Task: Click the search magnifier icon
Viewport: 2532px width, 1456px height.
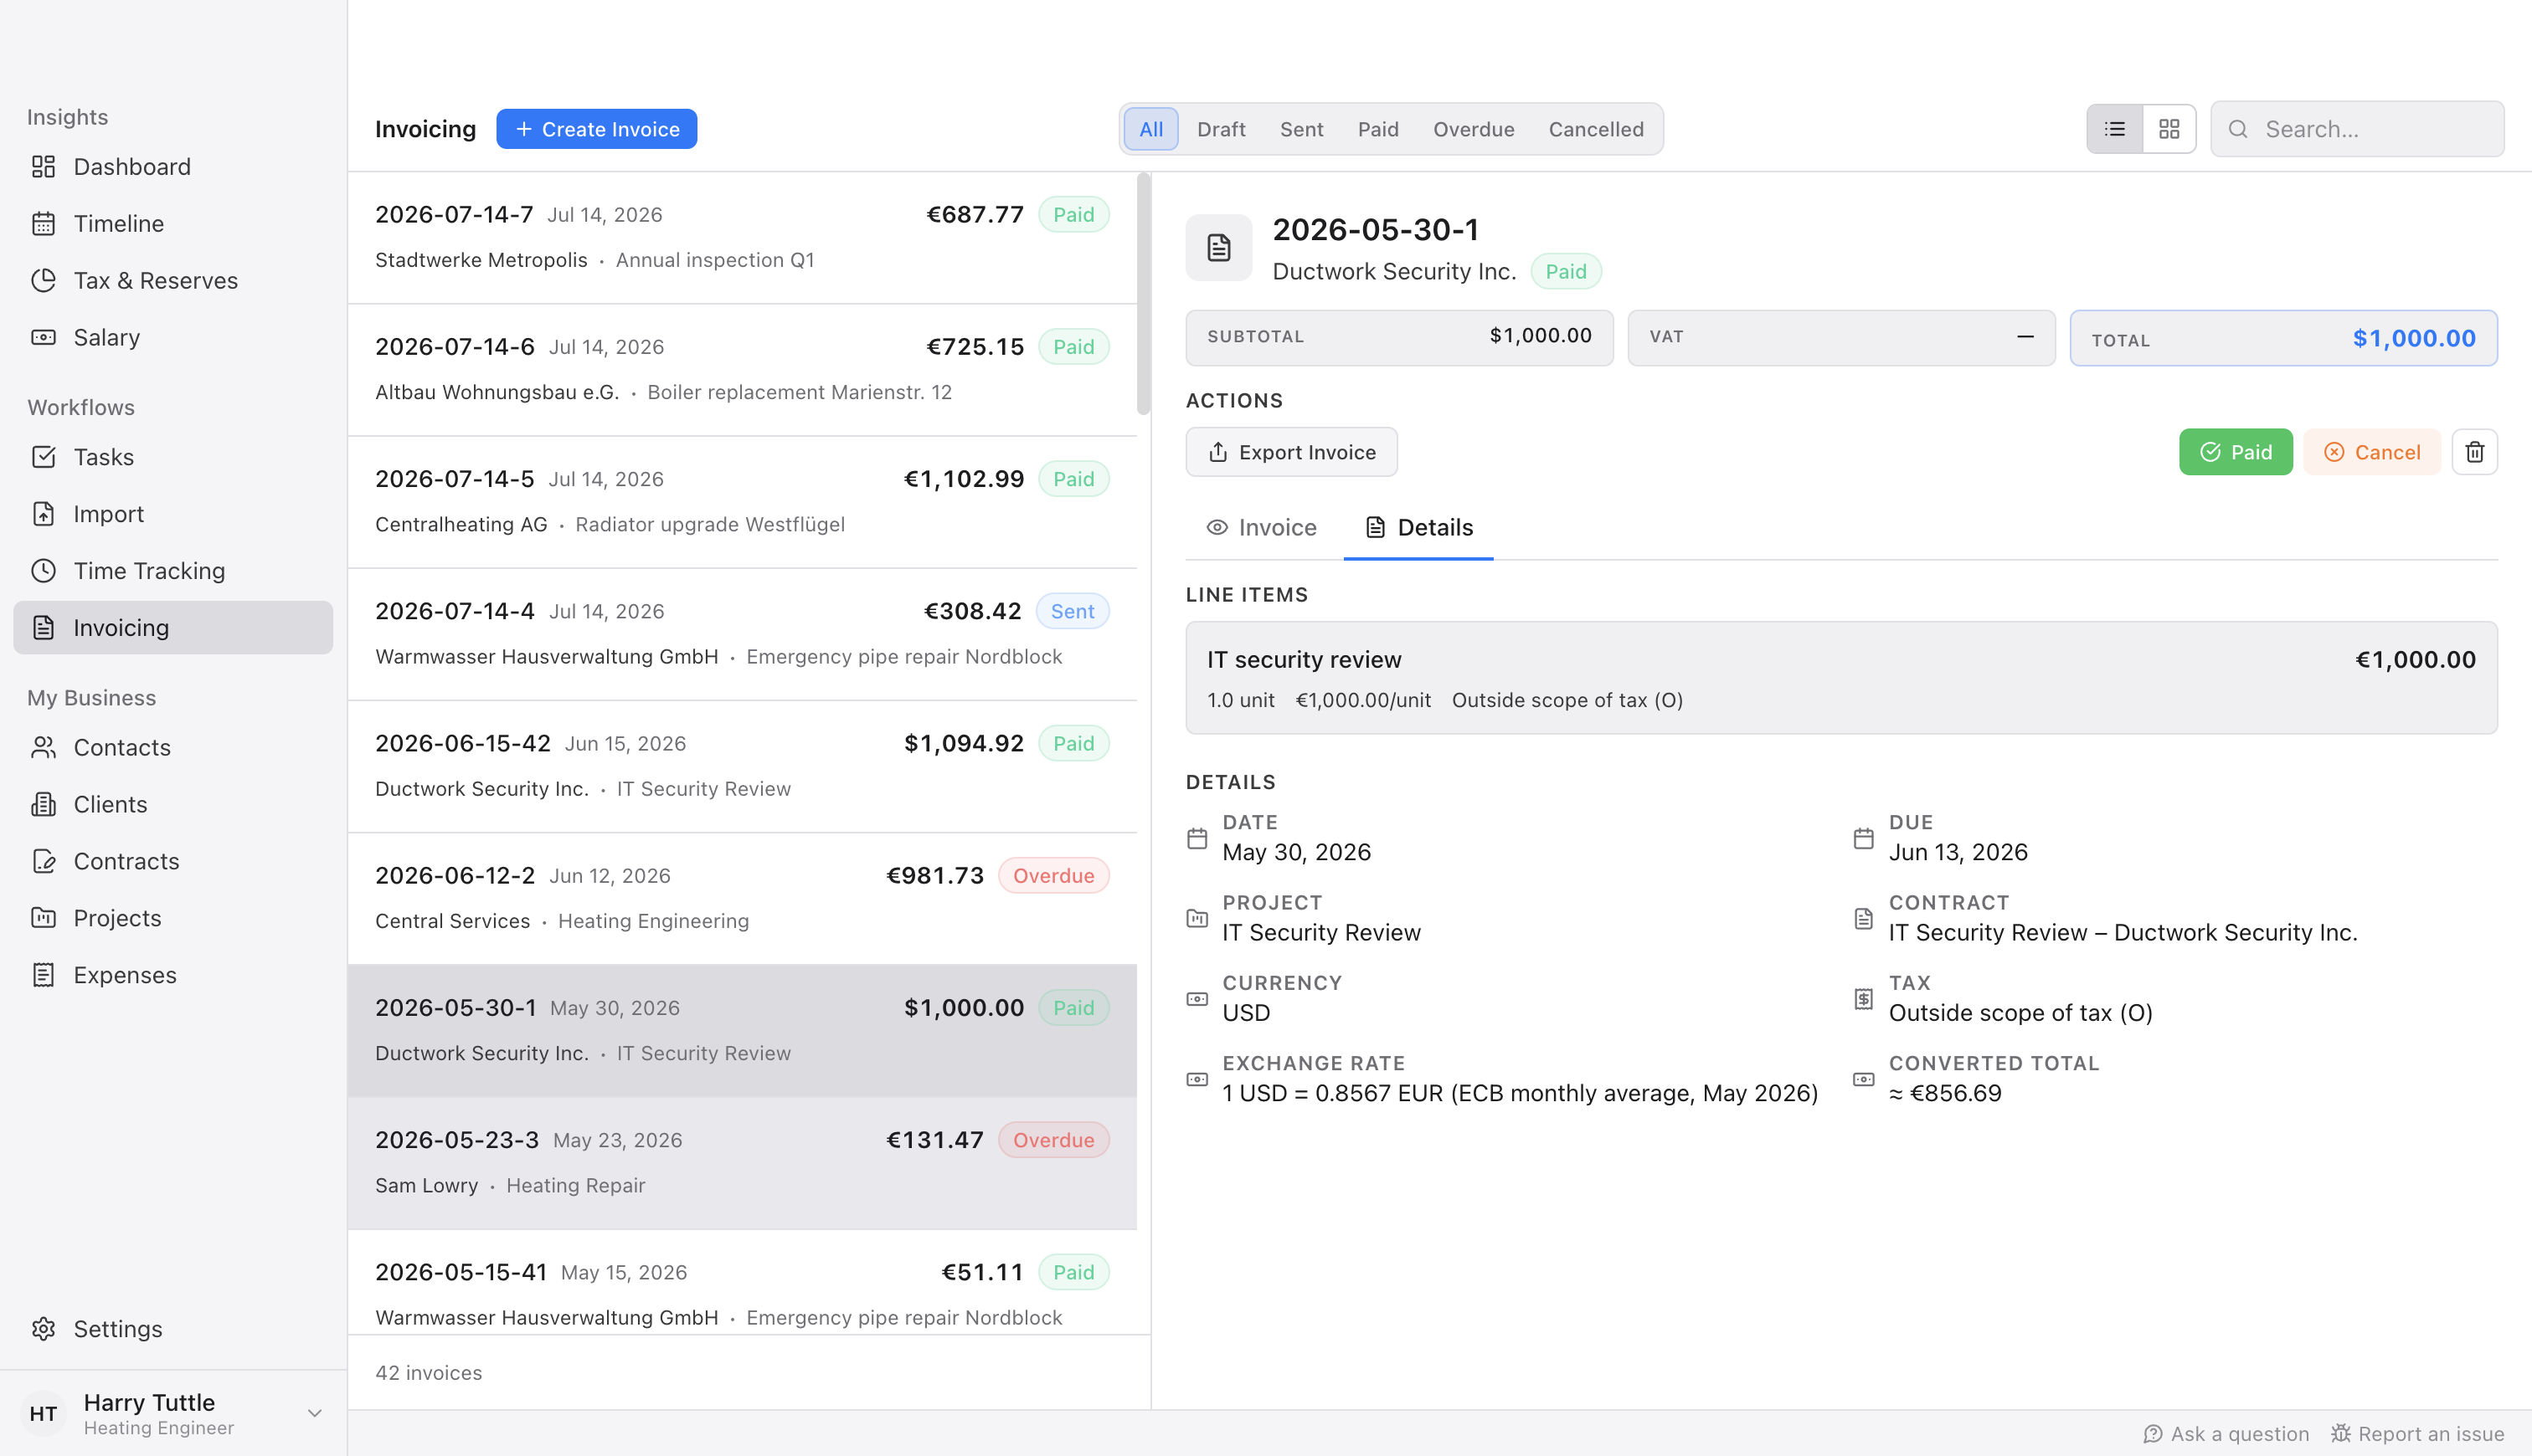Action: pos(2238,129)
